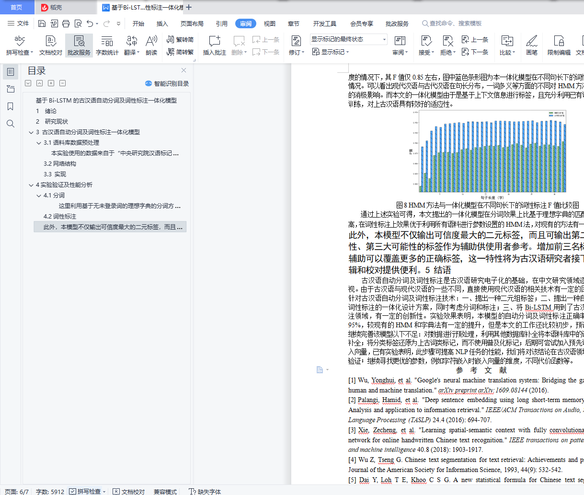584x495 pixels.
Task: Open Print Preview from quick access toolbar
Action: point(78,23)
